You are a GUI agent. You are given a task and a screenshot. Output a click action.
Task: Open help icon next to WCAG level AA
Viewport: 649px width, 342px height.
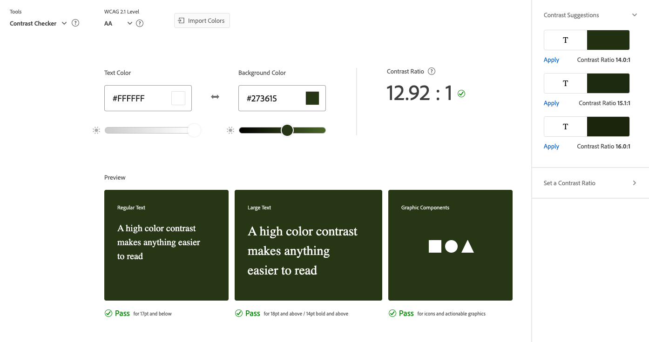(139, 23)
